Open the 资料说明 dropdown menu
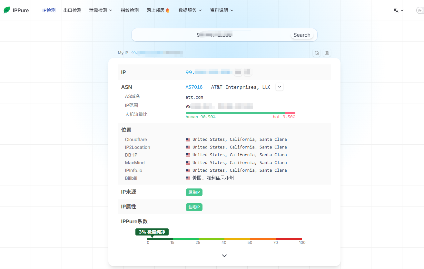Screen dimensions: 424x269 tap(222, 10)
